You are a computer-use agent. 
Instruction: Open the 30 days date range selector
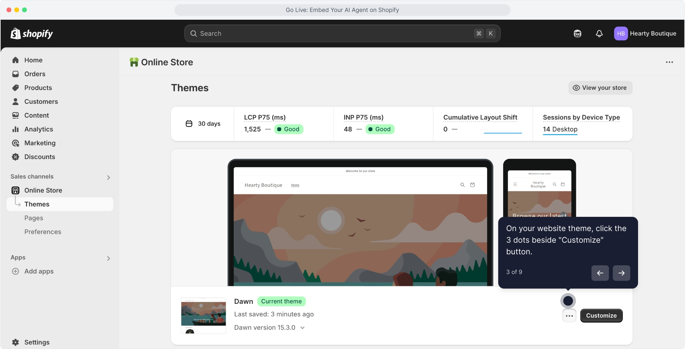click(203, 124)
